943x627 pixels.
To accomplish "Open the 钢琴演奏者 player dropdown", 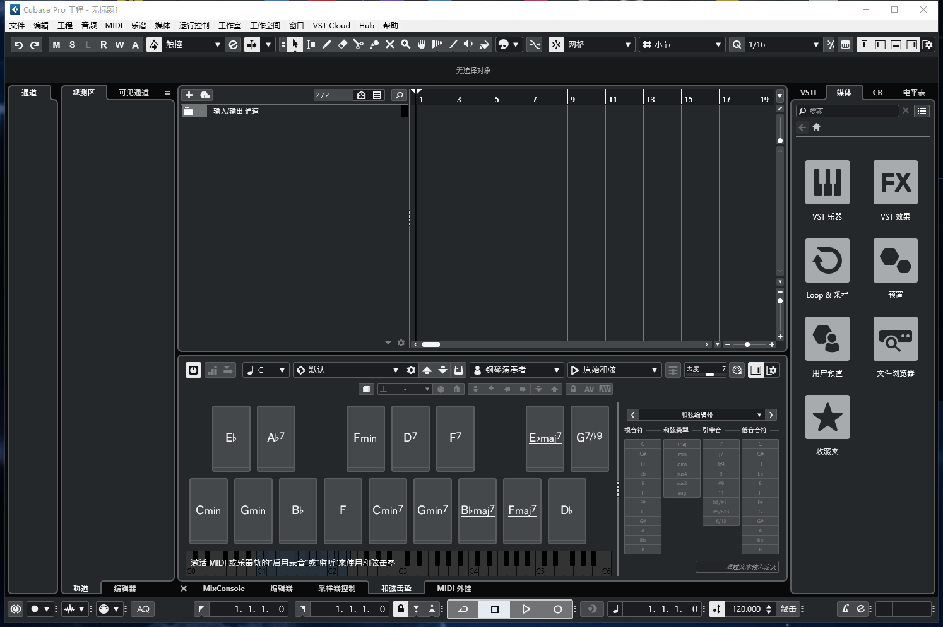I will (x=517, y=370).
